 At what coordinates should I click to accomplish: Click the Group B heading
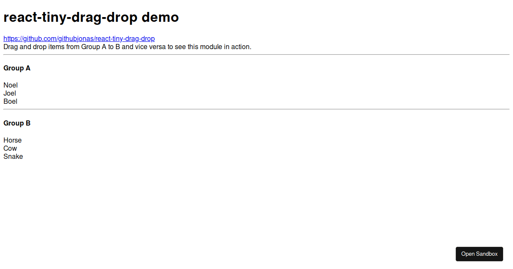[x=17, y=123]
